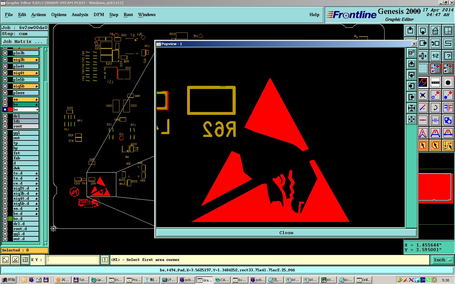Screen dimensions: 455x284
Task: Click the green color swatch for bo.d
Action: tap(10, 219)
